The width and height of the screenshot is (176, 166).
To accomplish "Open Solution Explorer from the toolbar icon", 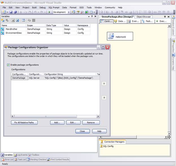I will point(73,12).
